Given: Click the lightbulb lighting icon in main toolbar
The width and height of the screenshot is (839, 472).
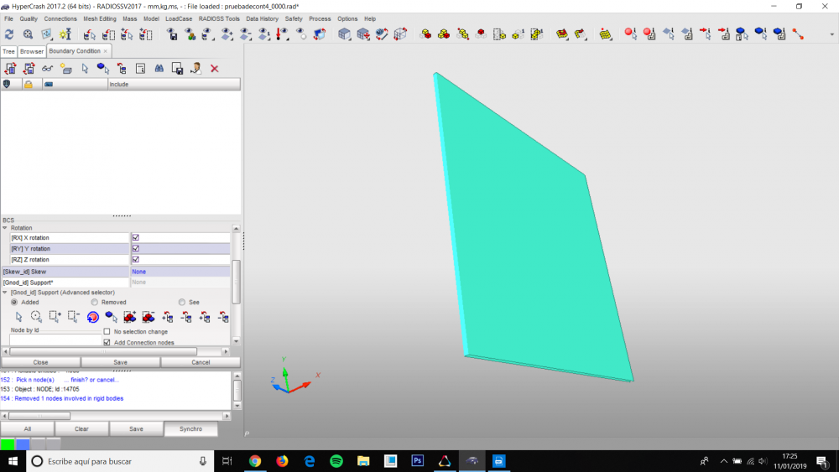Looking at the screenshot, I should click(65, 34).
